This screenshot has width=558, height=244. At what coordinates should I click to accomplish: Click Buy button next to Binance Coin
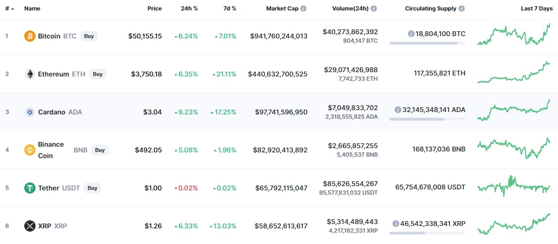100,150
